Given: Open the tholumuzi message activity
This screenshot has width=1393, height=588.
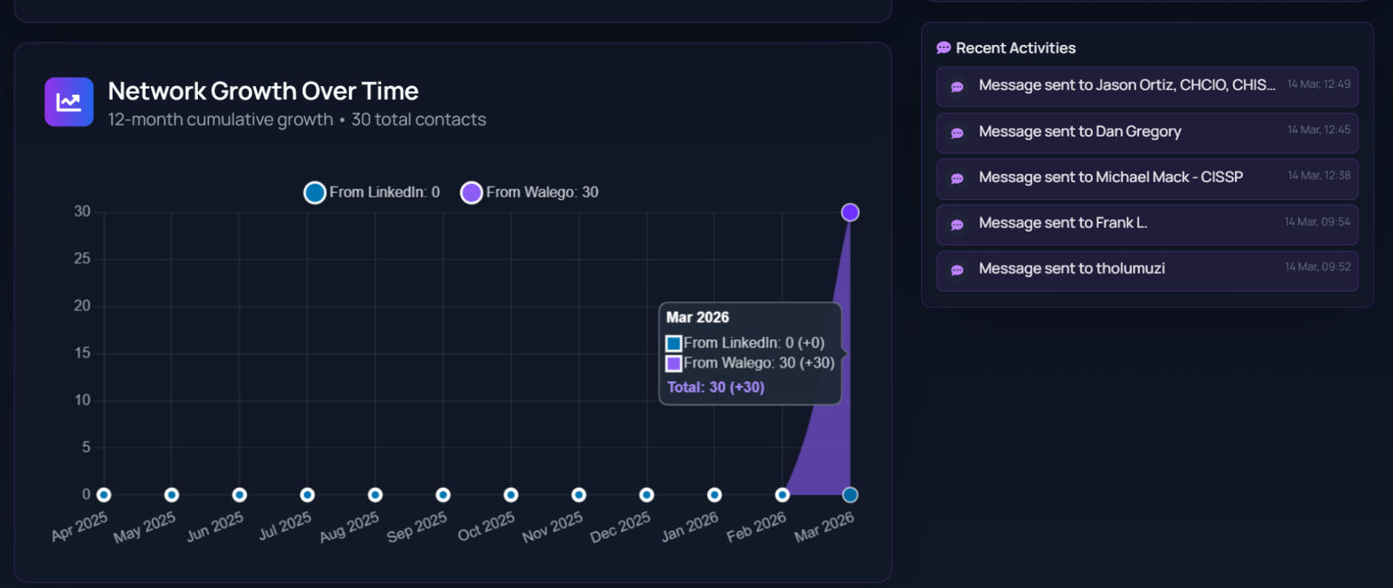Looking at the screenshot, I should (x=1147, y=270).
